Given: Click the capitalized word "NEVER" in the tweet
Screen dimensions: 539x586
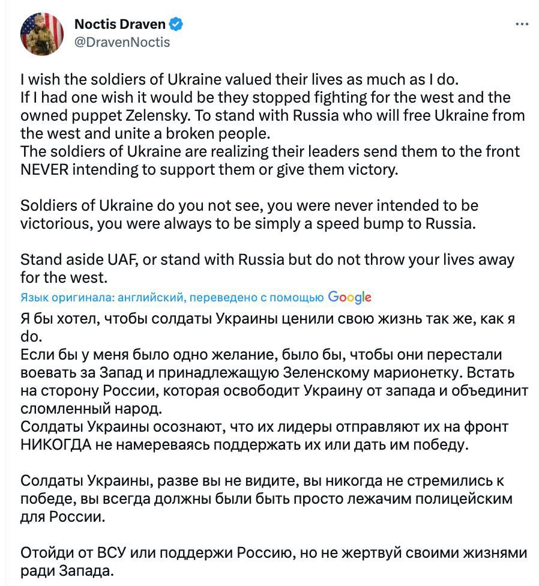Looking at the screenshot, I should click(46, 170).
